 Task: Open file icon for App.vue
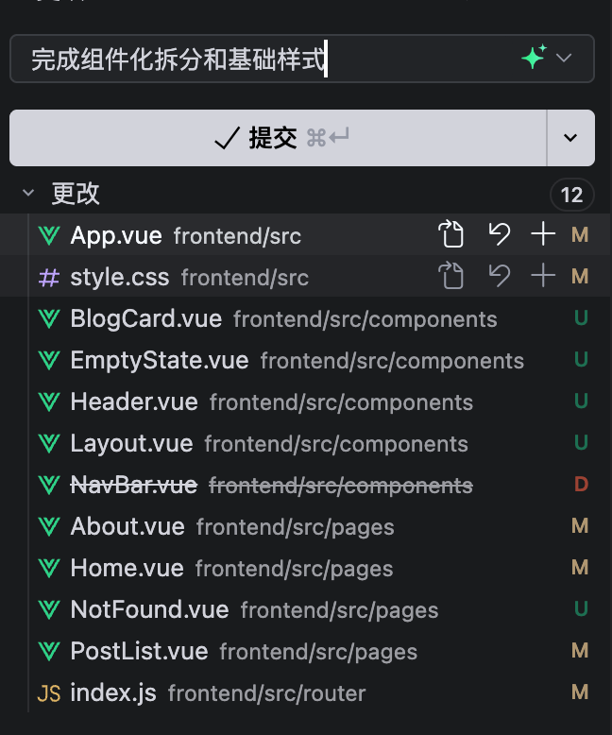click(x=450, y=233)
